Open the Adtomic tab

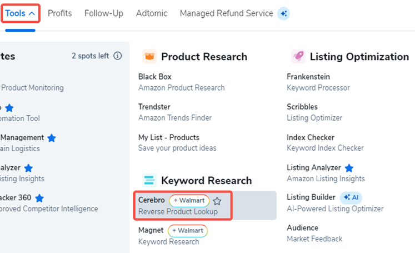tap(152, 13)
